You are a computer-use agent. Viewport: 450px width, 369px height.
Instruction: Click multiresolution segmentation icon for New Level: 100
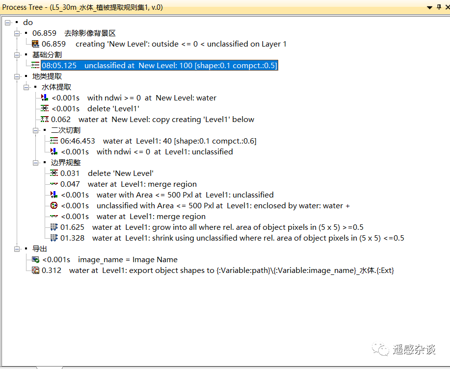(x=35, y=65)
